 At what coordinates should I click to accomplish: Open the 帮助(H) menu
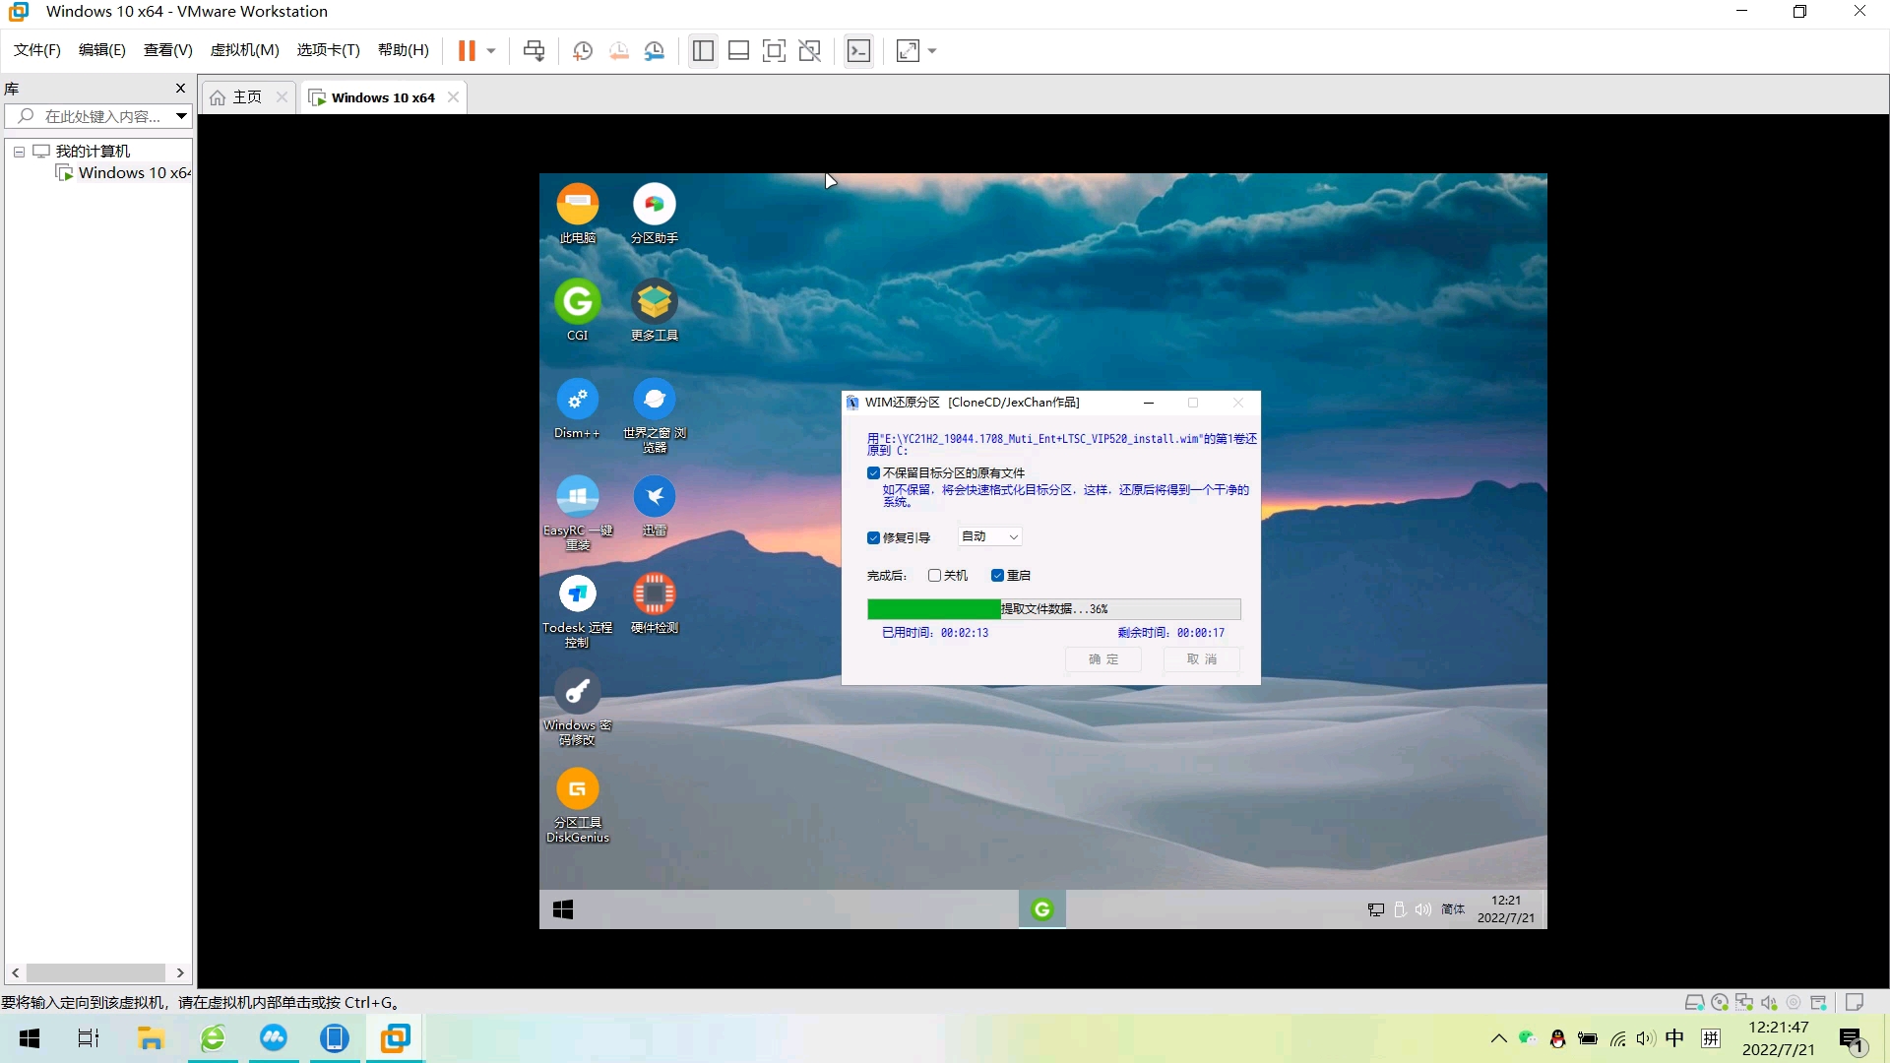click(x=404, y=50)
